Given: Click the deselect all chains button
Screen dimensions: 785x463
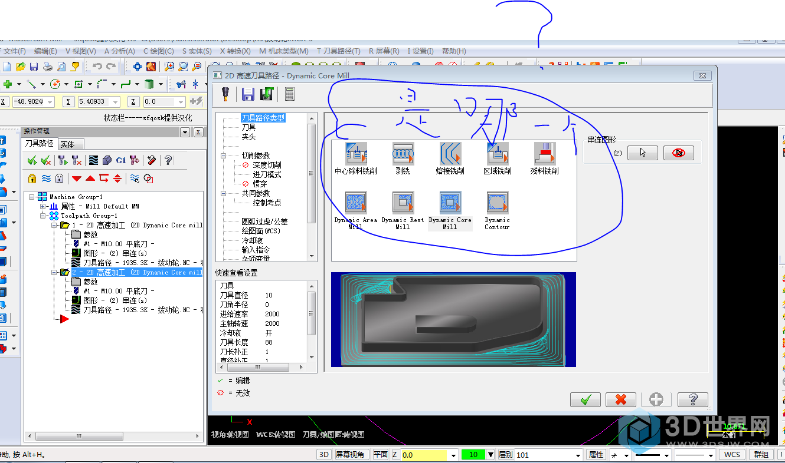Looking at the screenshot, I should 678,153.
